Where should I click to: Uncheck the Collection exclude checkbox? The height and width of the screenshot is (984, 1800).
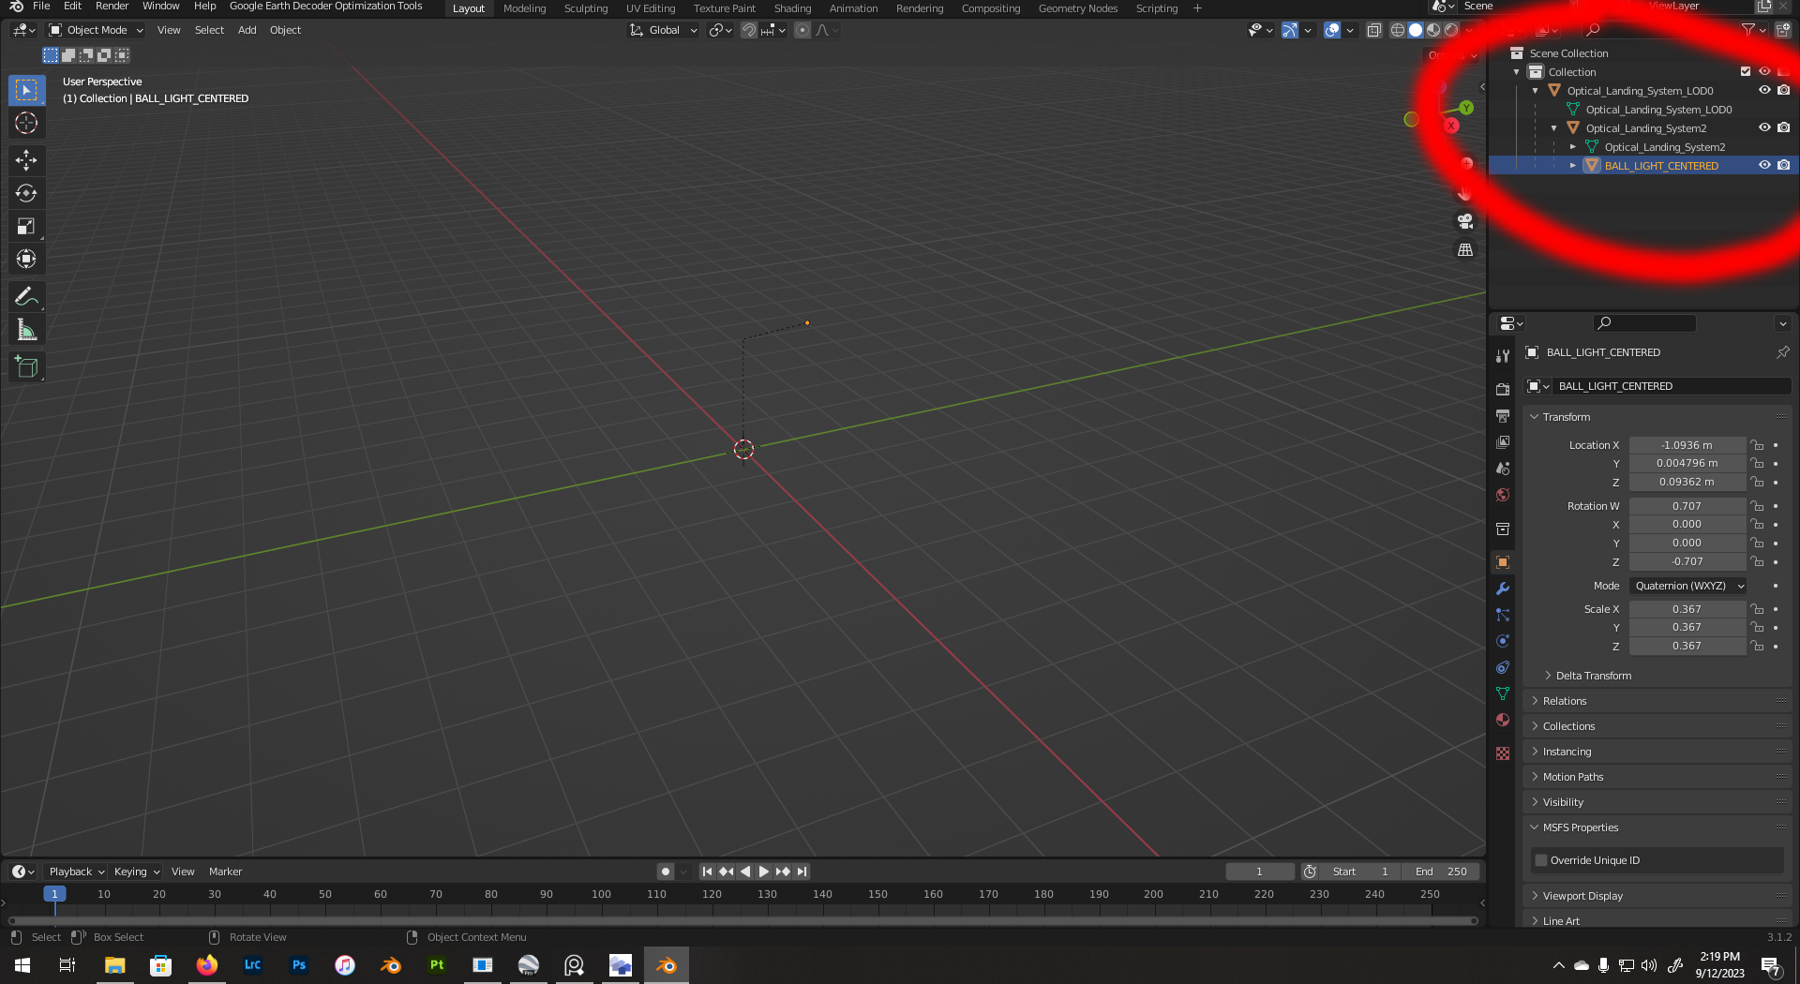1746,72
